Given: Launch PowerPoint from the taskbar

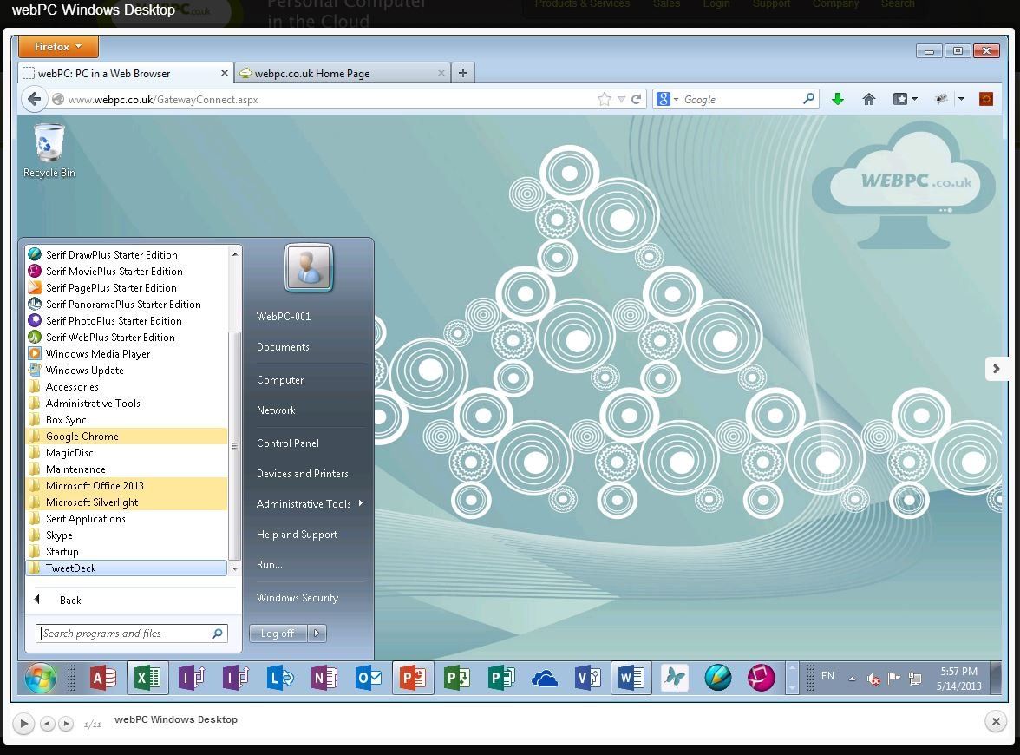Looking at the screenshot, I should tap(413, 679).
